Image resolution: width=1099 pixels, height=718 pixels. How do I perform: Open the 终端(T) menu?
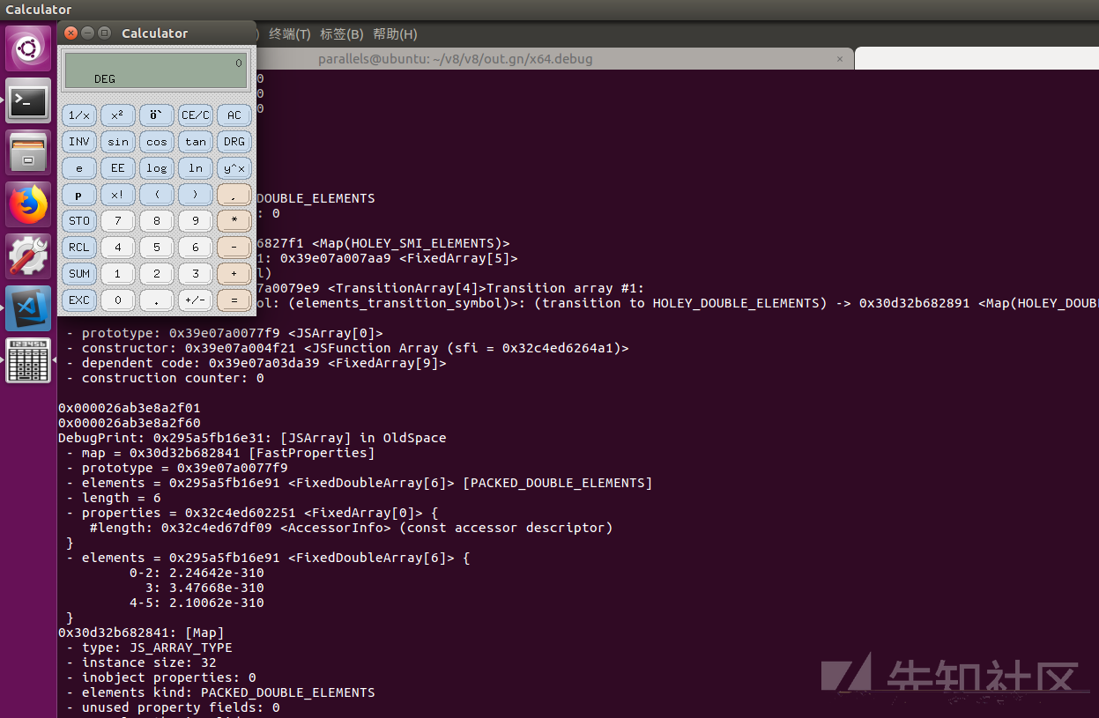coord(290,34)
